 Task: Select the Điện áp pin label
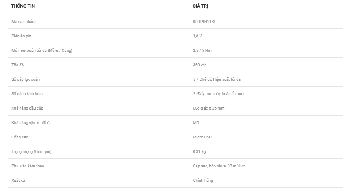coord(21,36)
